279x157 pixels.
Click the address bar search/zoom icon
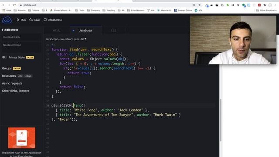(x=194, y=5)
